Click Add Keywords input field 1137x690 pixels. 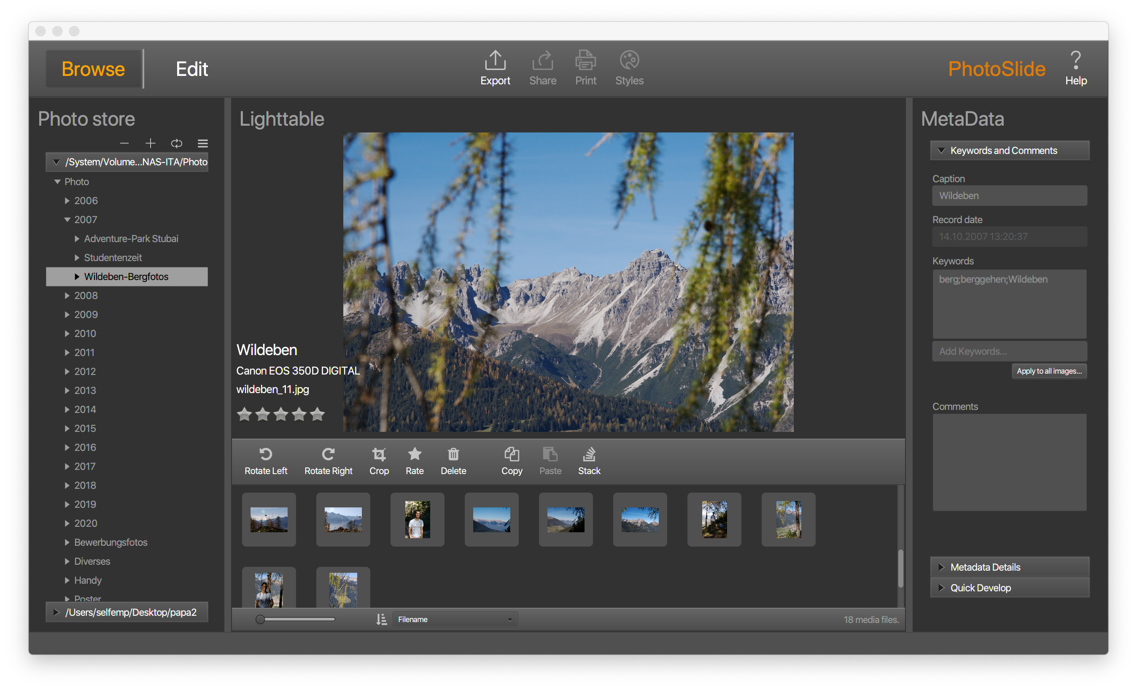point(1010,350)
